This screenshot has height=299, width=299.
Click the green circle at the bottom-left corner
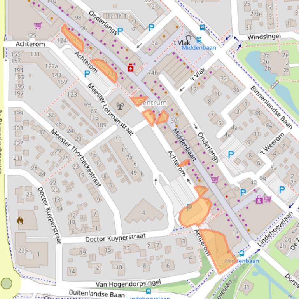tap(7, 283)
